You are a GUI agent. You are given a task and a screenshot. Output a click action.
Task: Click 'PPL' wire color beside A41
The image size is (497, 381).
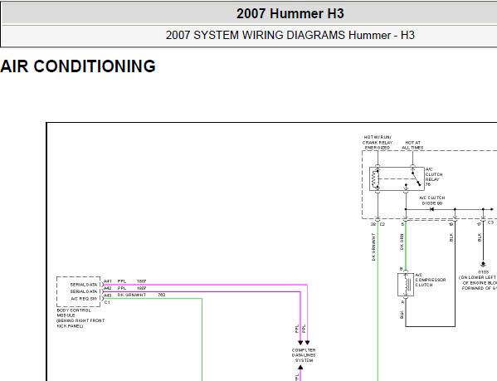click(122, 281)
